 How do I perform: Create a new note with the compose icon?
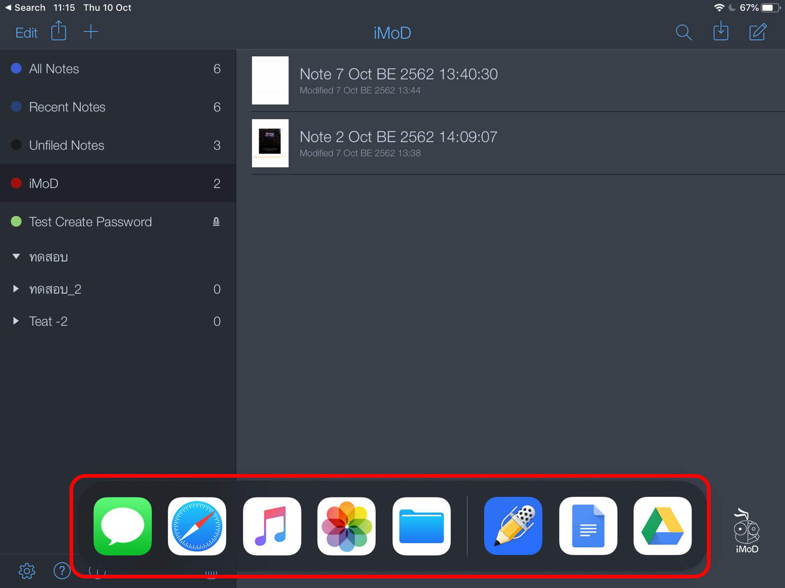[x=757, y=32]
